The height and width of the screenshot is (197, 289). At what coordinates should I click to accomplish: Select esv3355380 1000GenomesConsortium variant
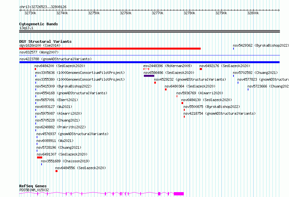[80, 79]
